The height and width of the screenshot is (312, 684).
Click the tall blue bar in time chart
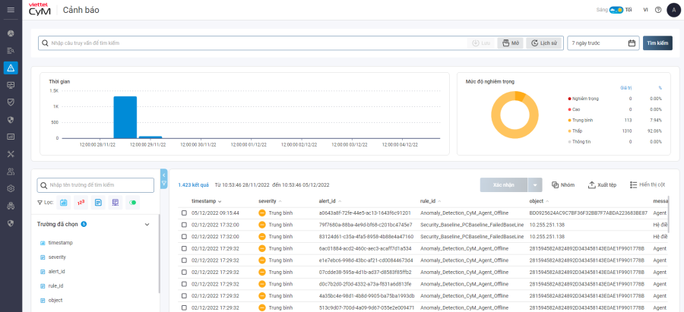[125, 117]
